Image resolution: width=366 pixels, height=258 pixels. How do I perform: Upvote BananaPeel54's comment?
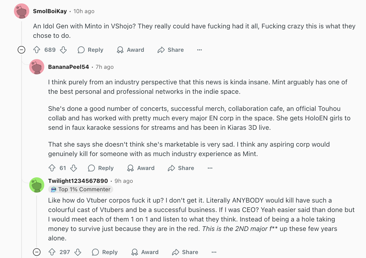(52, 168)
